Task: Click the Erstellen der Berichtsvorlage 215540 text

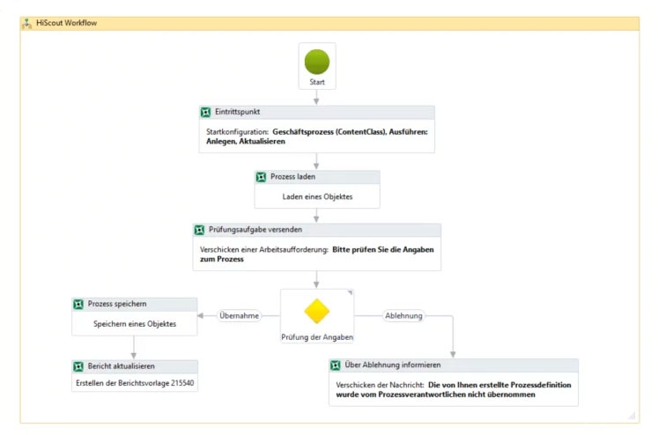Action: tap(135, 384)
